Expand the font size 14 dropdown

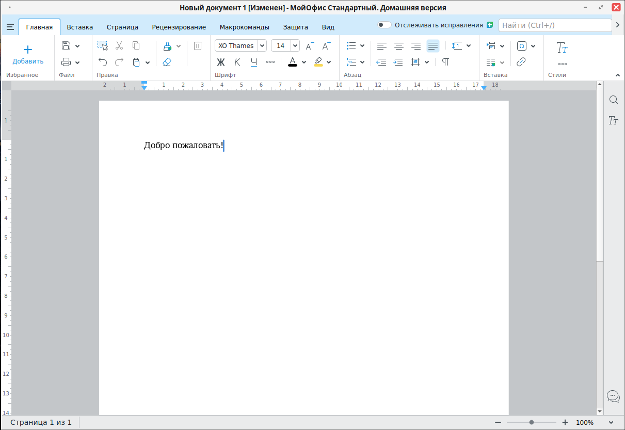pos(295,46)
